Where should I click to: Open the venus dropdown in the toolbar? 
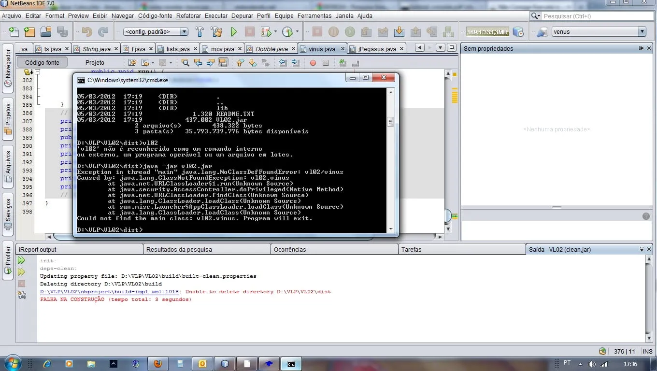click(599, 32)
